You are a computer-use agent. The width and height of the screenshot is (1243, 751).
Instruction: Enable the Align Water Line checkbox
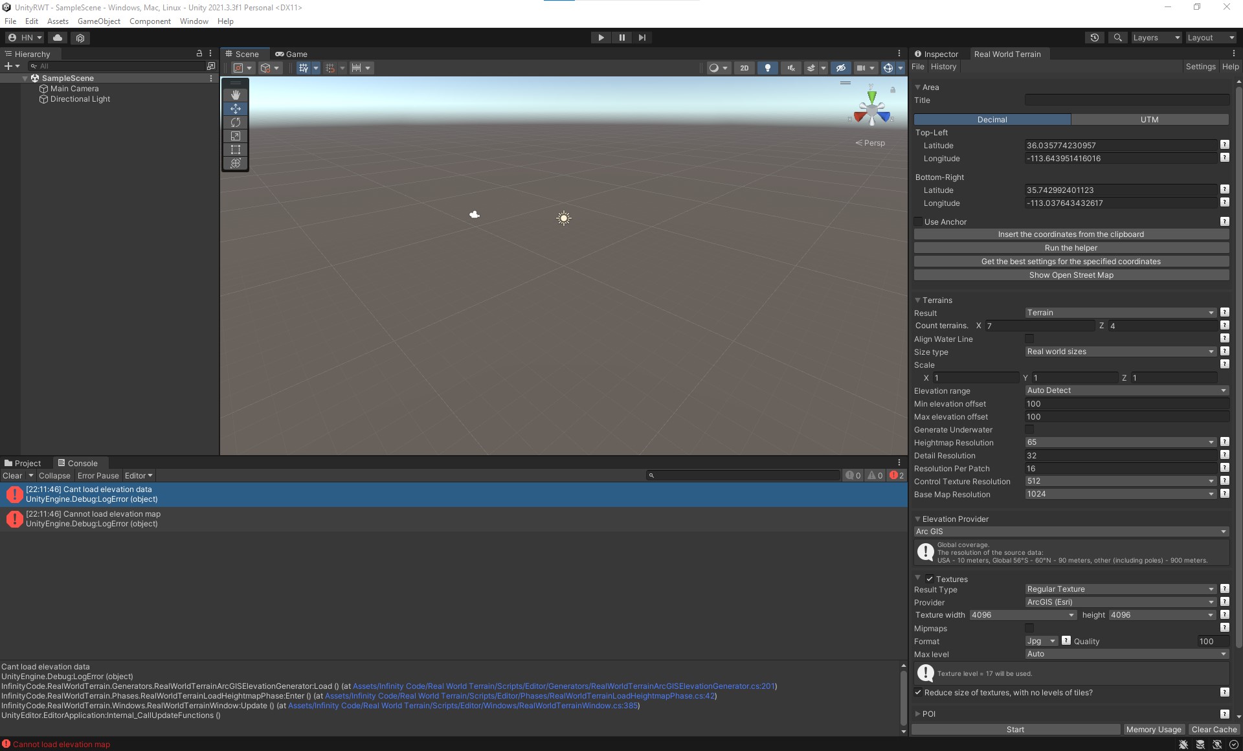pyautogui.click(x=1029, y=339)
